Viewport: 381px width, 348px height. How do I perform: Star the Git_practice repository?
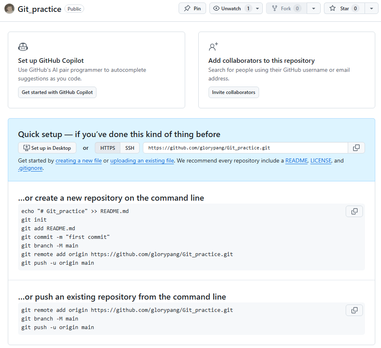coord(344,9)
